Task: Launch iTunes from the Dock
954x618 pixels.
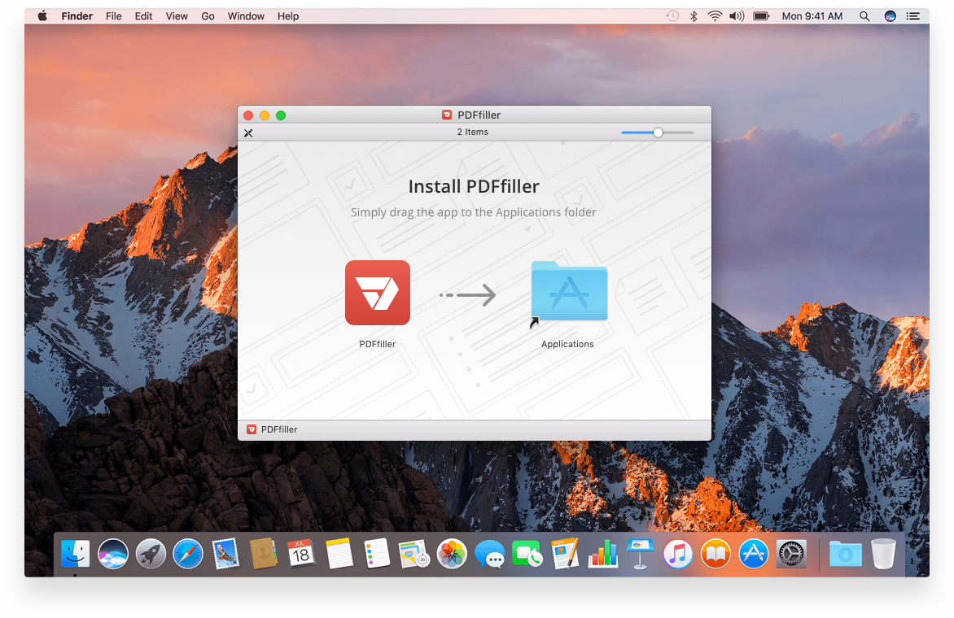Action: point(678,554)
